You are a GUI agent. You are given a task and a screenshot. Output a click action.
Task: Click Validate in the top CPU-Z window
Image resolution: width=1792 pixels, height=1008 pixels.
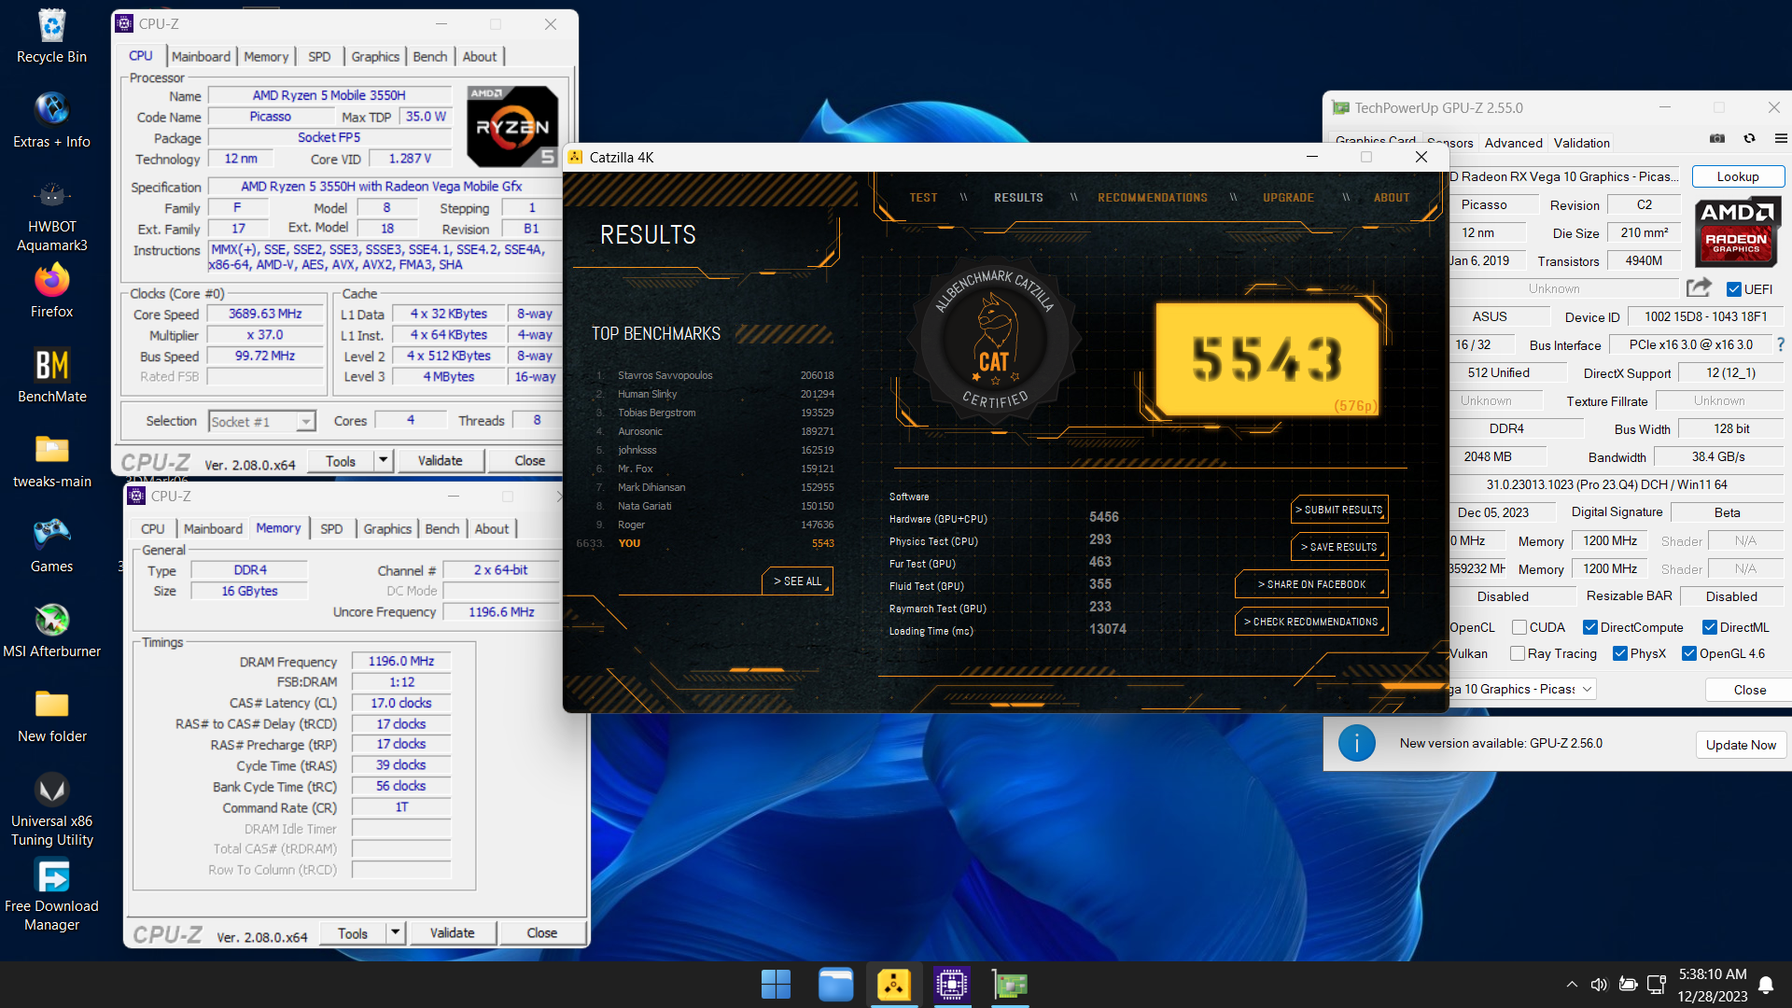(x=440, y=461)
